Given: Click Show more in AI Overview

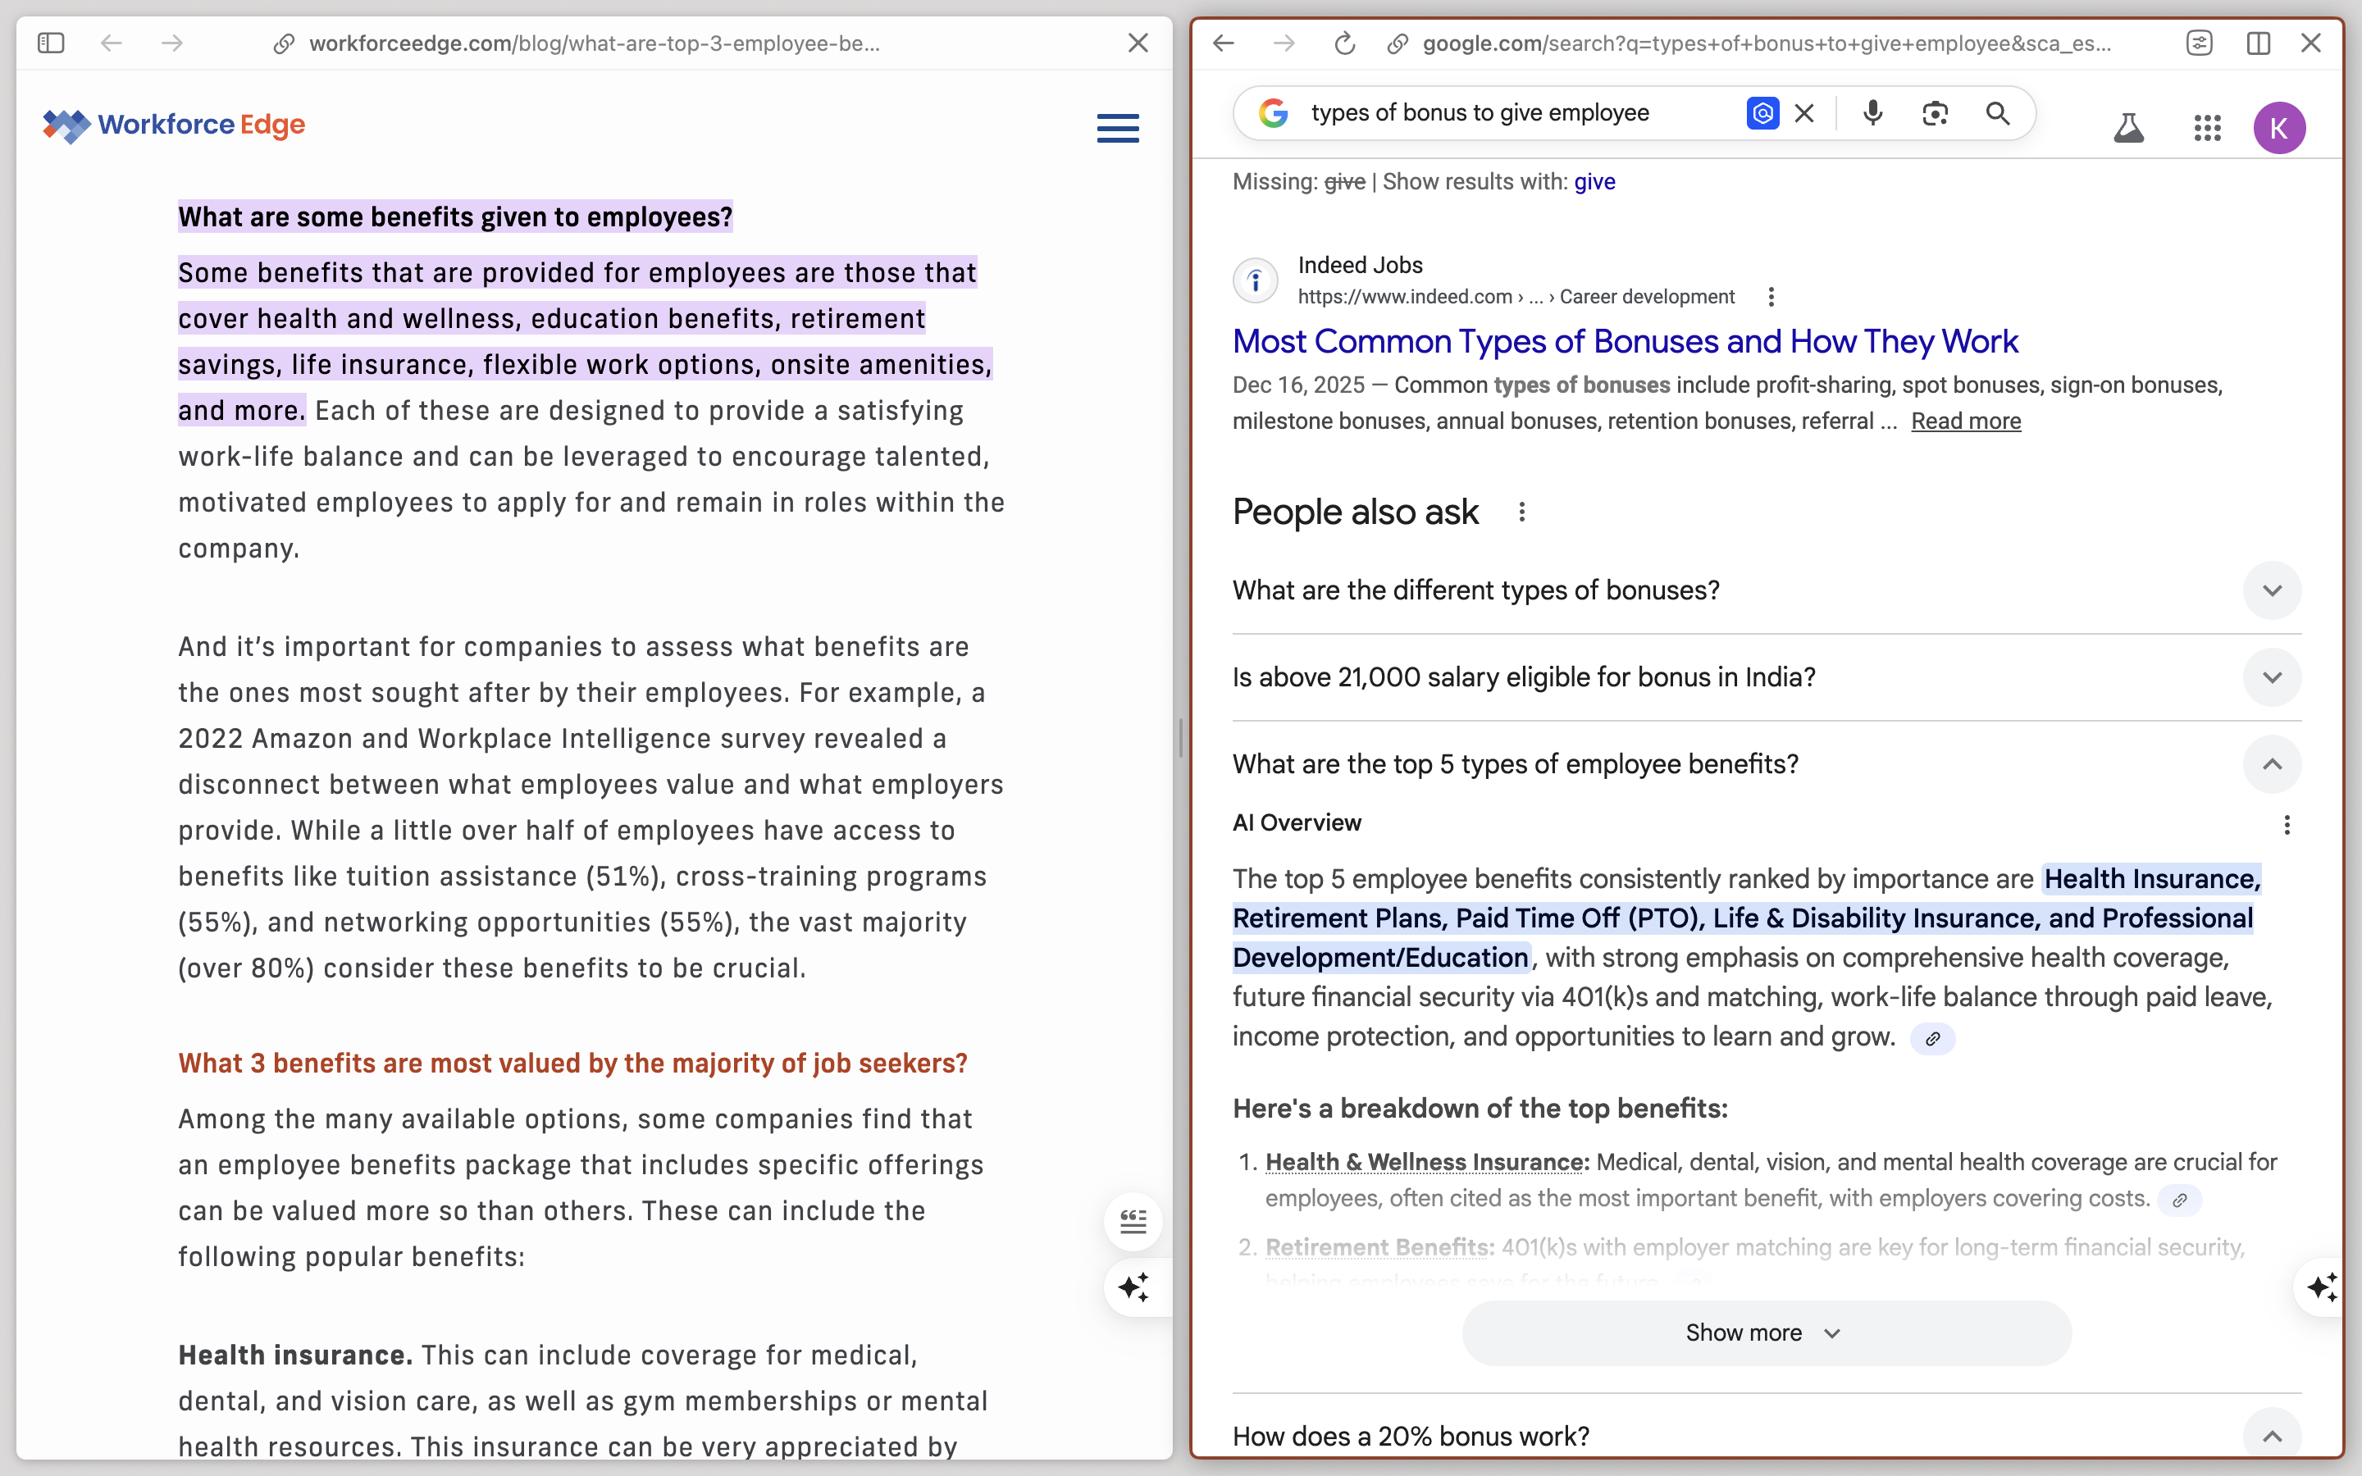Looking at the screenshot, I should (x=1766, y=1332).
